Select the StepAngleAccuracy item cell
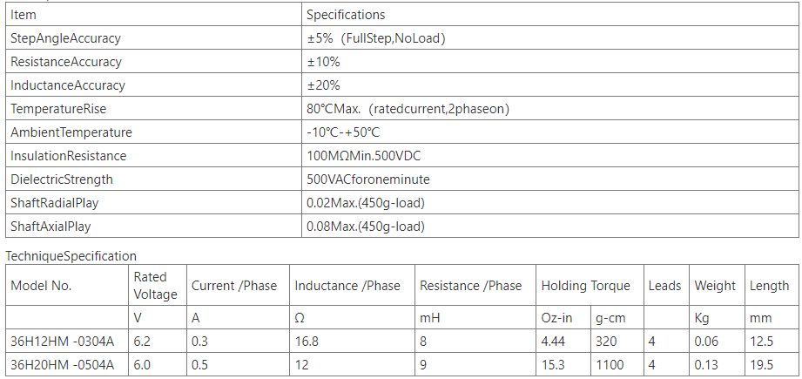The height and width of the screenshot is (379, 802). point(153,38)
